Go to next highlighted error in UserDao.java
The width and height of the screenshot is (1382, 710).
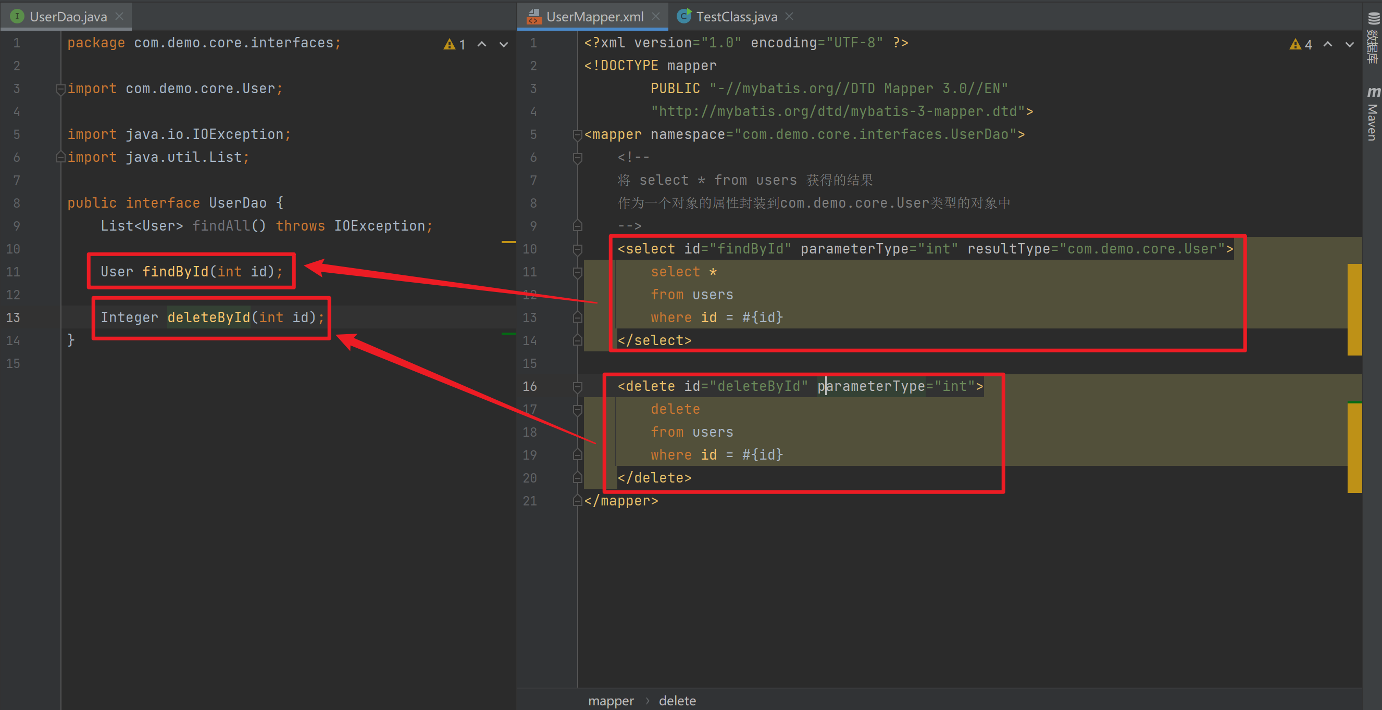503,45
